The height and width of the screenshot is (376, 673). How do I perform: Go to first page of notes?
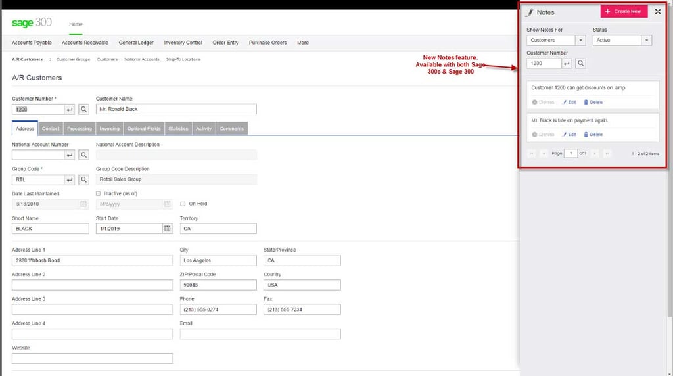(531, 154)
